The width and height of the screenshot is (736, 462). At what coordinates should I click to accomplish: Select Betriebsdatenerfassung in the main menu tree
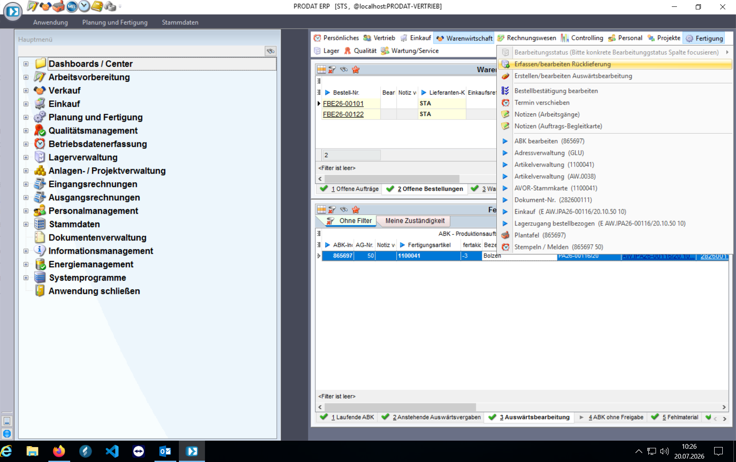pos(98,144)
